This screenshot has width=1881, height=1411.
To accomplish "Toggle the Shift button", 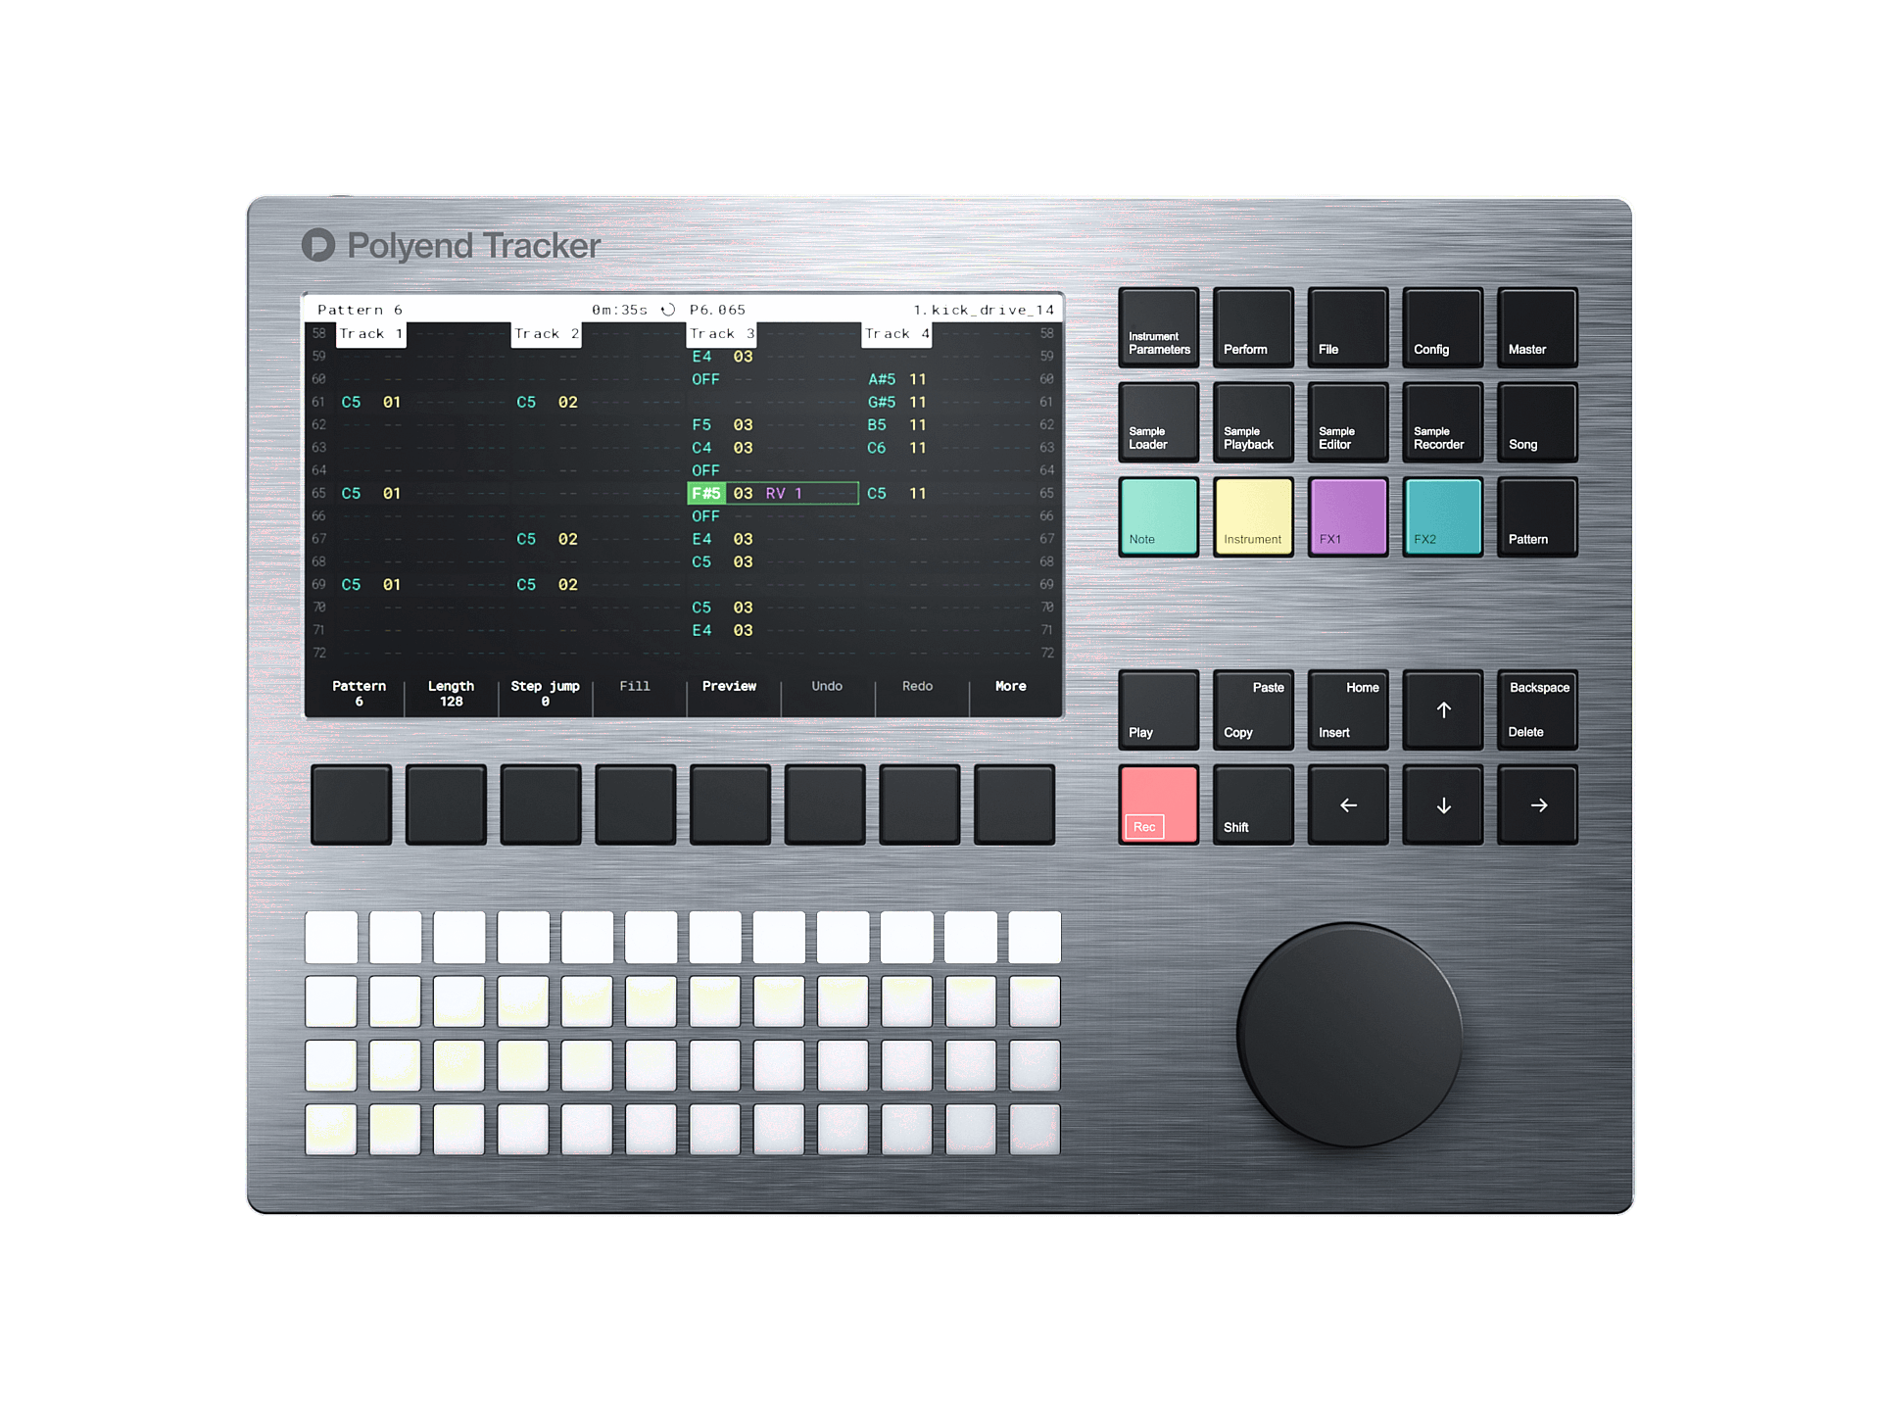I will point(1253,805).
